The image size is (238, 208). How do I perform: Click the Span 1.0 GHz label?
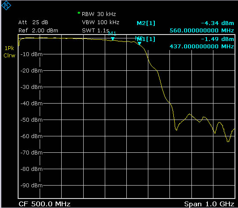[209, 204]
